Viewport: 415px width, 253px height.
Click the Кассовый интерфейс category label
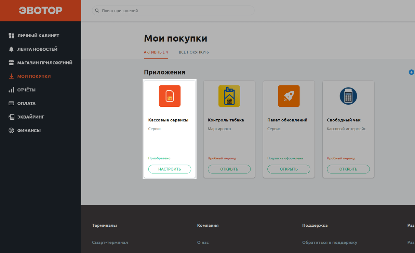click(x=346, y=129)
